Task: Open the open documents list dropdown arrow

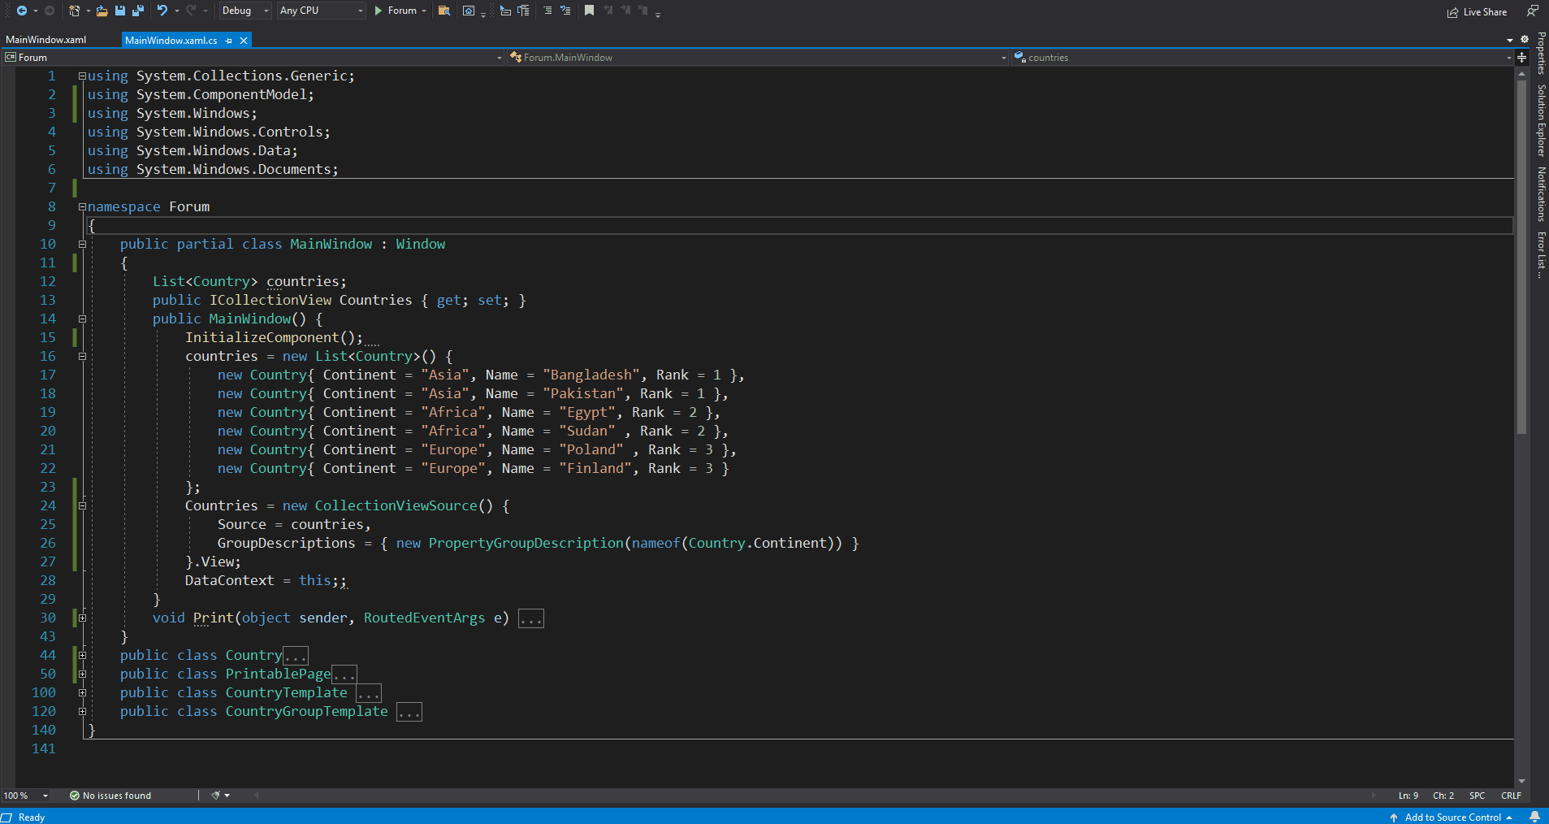Action: [1510, 39]
